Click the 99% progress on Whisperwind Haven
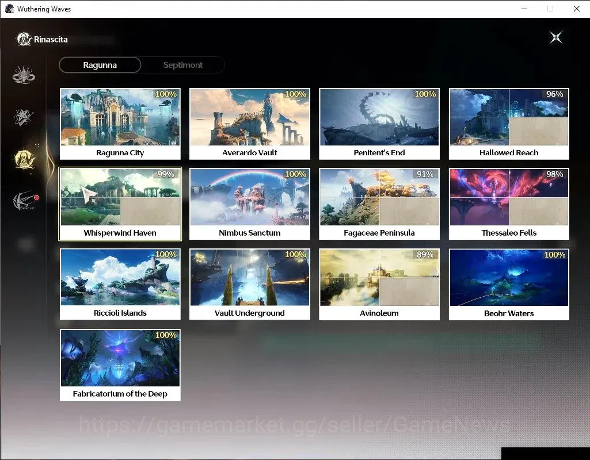 tap(166, 174)
